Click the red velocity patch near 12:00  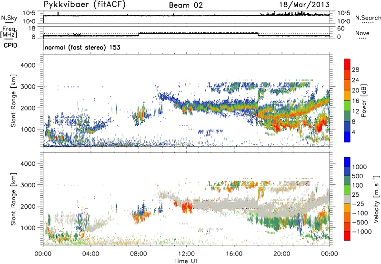pyautogui.click(x=187, y=207)
